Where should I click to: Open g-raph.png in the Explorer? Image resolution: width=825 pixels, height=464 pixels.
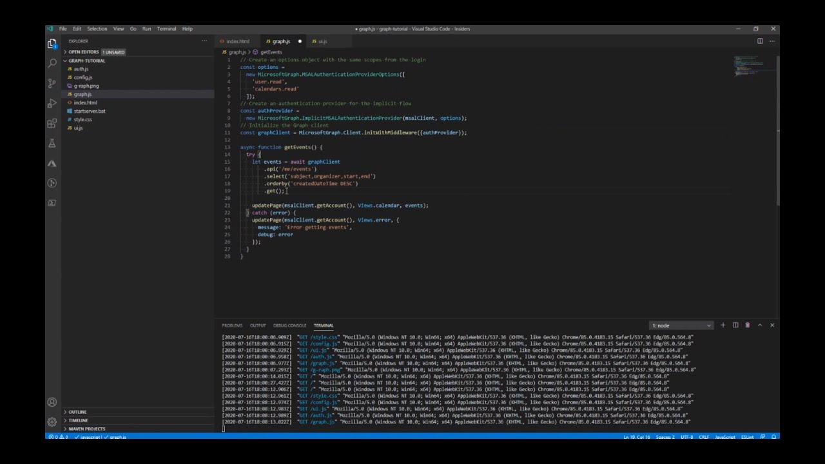[86, 86]
